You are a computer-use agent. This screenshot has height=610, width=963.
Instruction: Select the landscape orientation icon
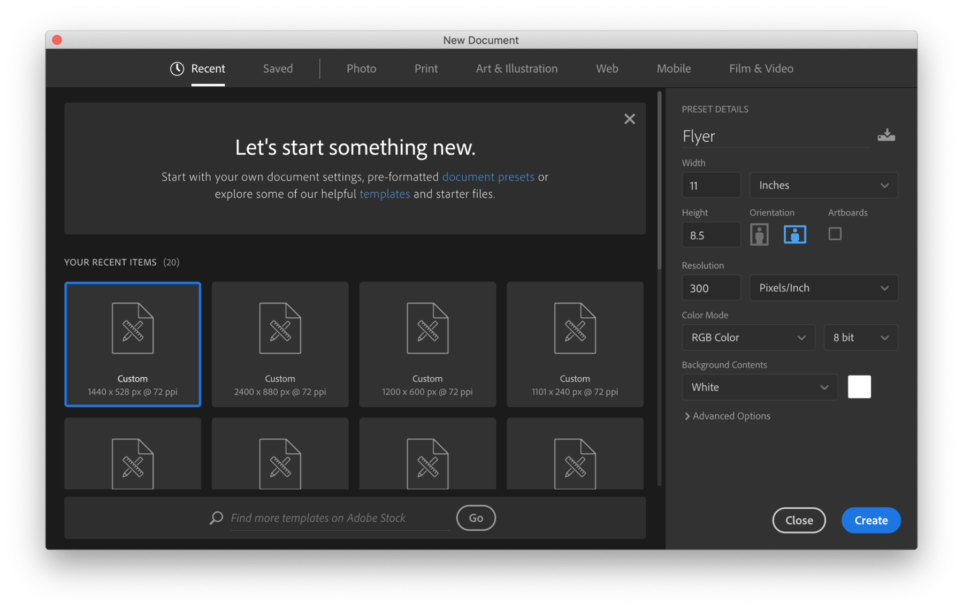(795, 234)
